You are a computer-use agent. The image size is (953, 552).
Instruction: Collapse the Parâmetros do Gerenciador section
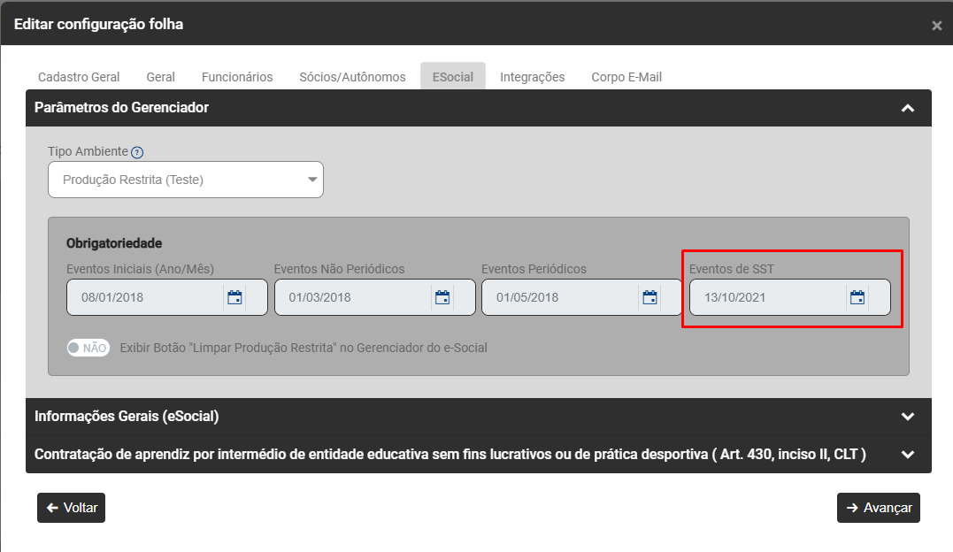coord(906,108)
